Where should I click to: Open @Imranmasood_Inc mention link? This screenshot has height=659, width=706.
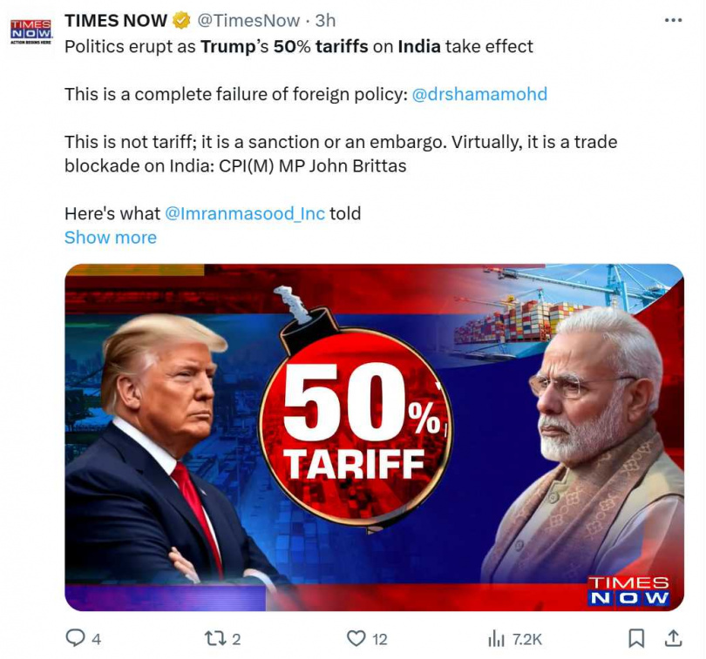click(x=245, y=213)
